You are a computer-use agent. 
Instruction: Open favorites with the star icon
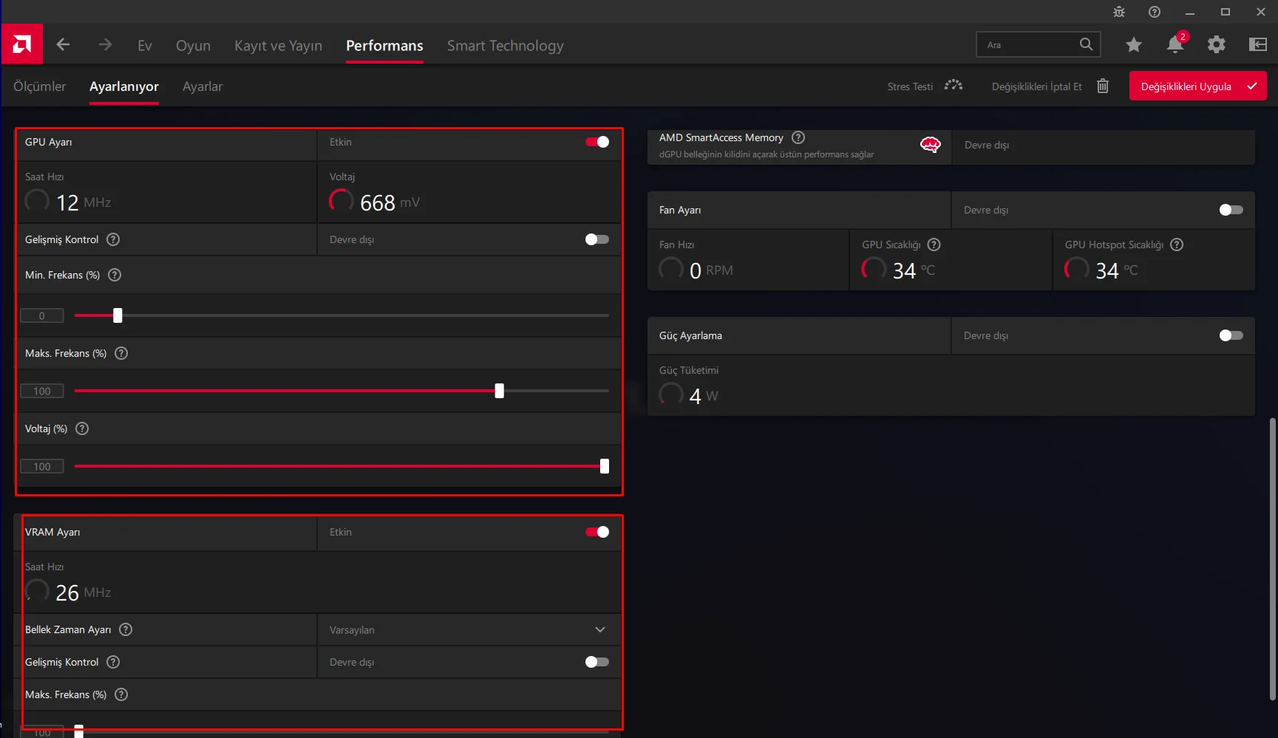coord(1133,45)
